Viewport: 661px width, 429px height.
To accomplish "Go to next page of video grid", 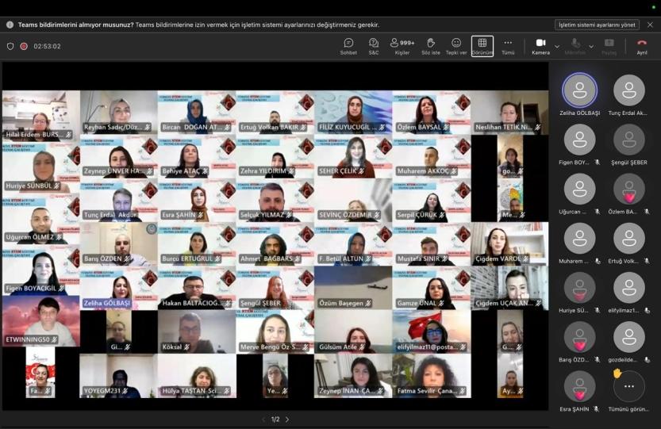I will pyautogui.click(x=287, y=419).
